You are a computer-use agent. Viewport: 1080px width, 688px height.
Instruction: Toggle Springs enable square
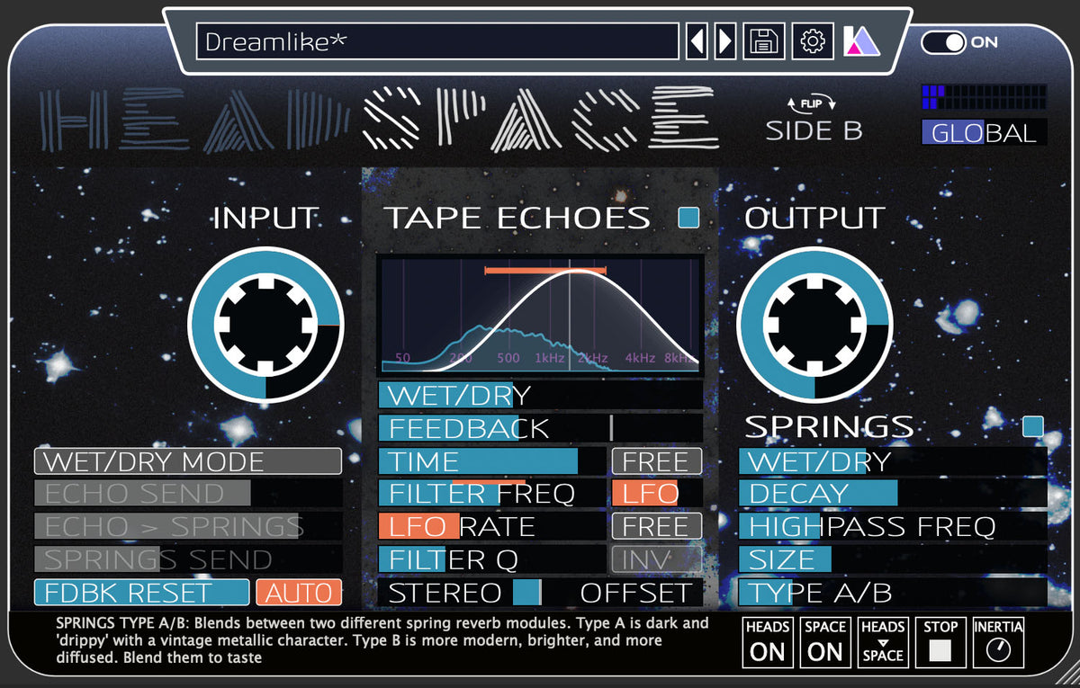1033,426
